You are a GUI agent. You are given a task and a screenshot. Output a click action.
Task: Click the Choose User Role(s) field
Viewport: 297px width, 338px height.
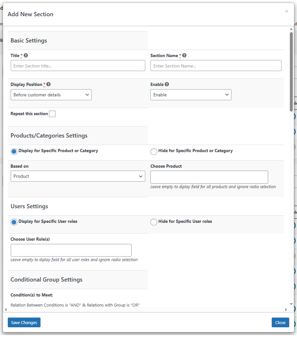[71, 250]
